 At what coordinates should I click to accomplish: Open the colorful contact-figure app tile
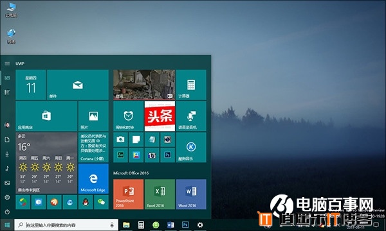click(x=136, y=155)
